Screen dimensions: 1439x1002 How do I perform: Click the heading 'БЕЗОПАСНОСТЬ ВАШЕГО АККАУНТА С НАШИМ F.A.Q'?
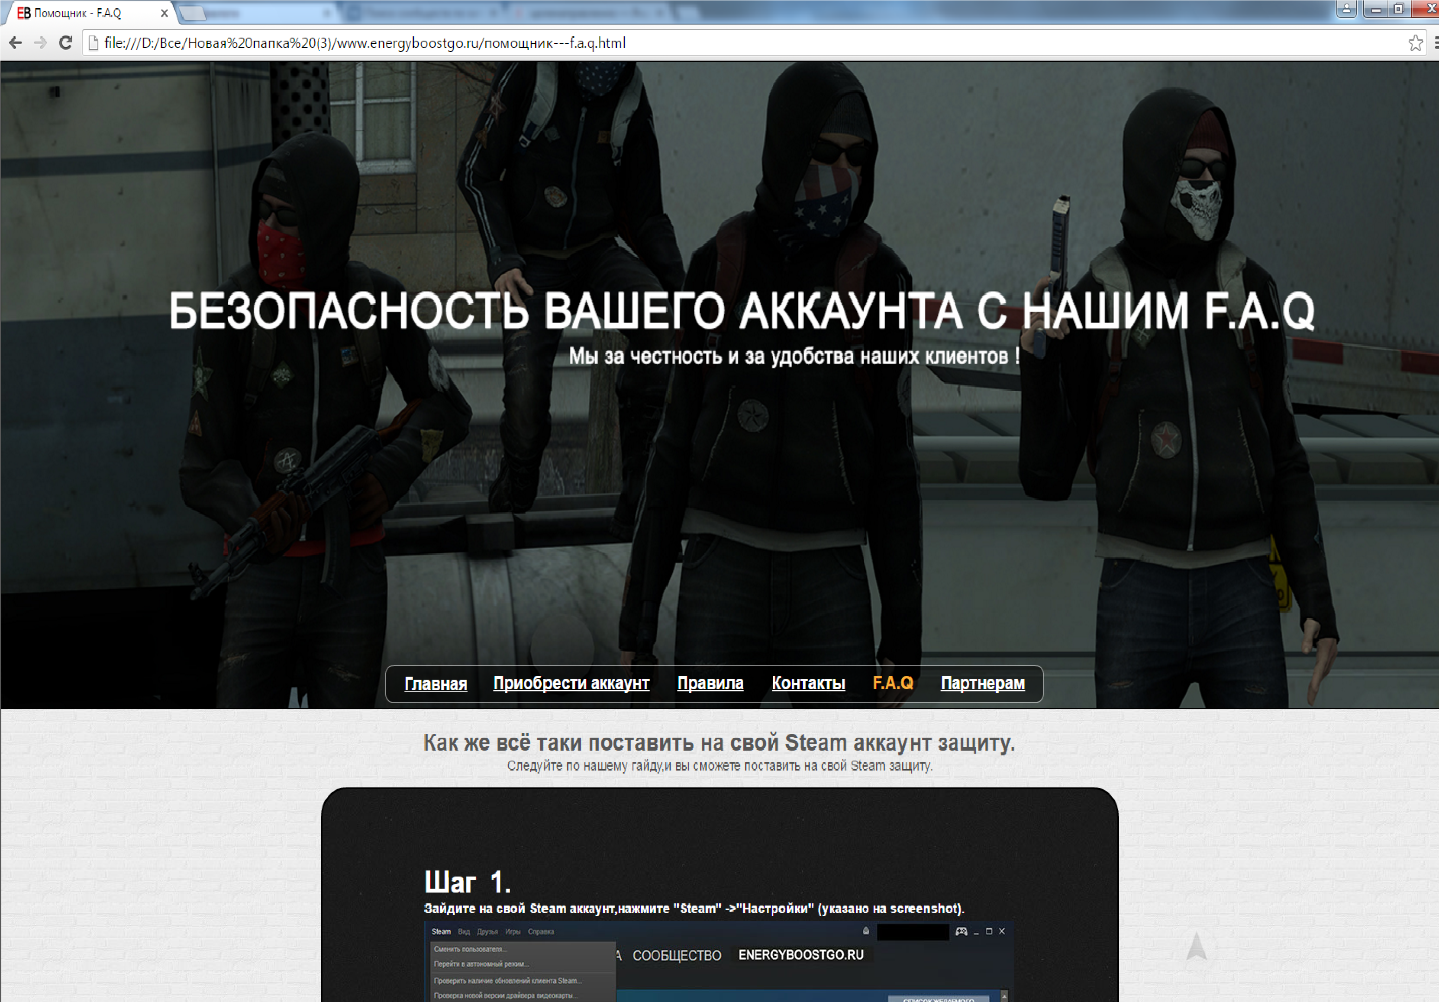pyautogui.click(x=742, y=311)
